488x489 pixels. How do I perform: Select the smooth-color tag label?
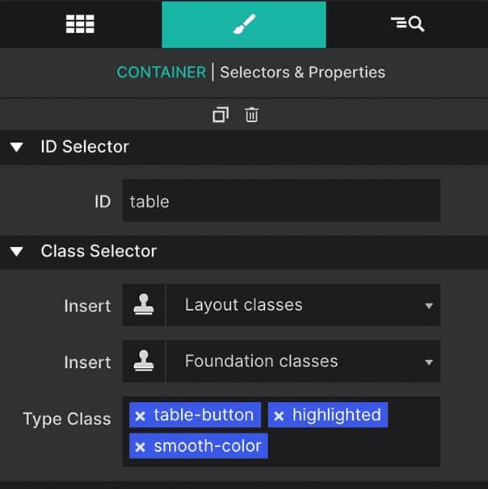(207, 446)
